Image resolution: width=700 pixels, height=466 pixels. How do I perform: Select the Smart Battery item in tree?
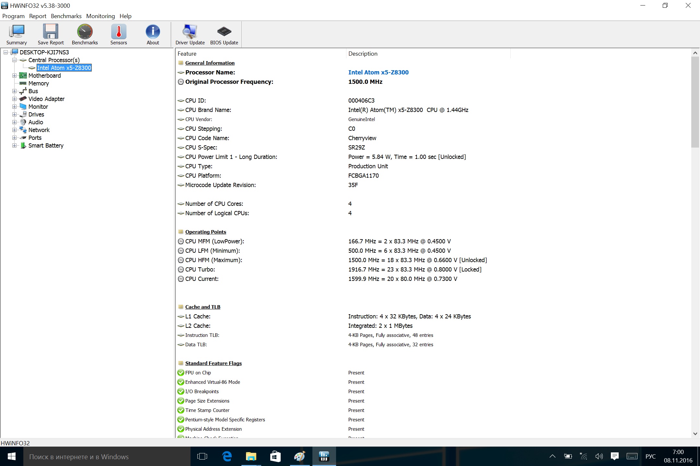[46, 145]
